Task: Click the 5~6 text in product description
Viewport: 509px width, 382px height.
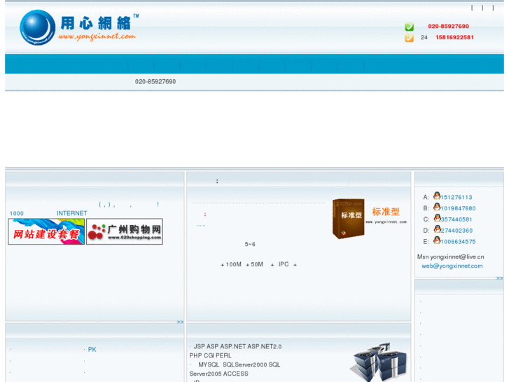Action: 250,244
